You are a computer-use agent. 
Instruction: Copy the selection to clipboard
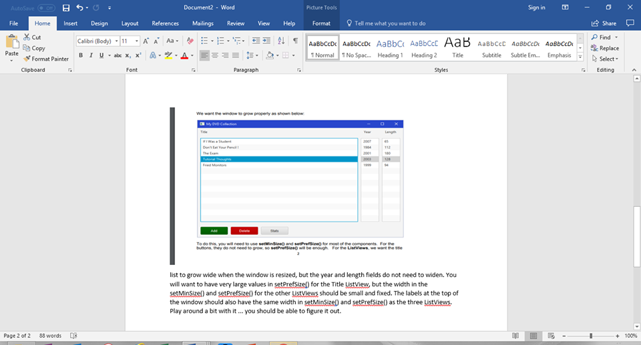[34, 48]
